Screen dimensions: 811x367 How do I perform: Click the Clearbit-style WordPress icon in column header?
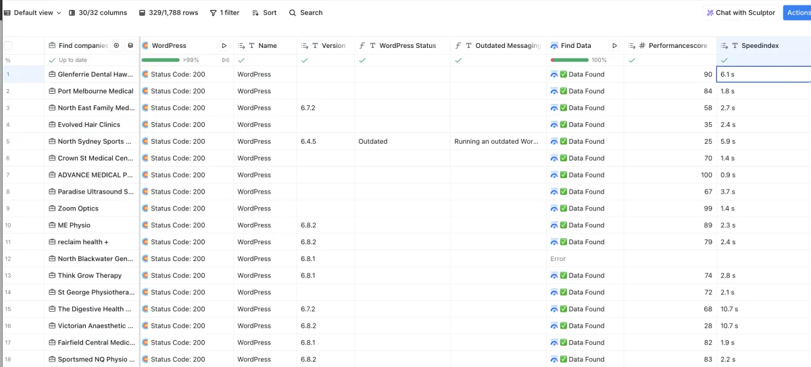pyautogui.click(x=145, y=46)
